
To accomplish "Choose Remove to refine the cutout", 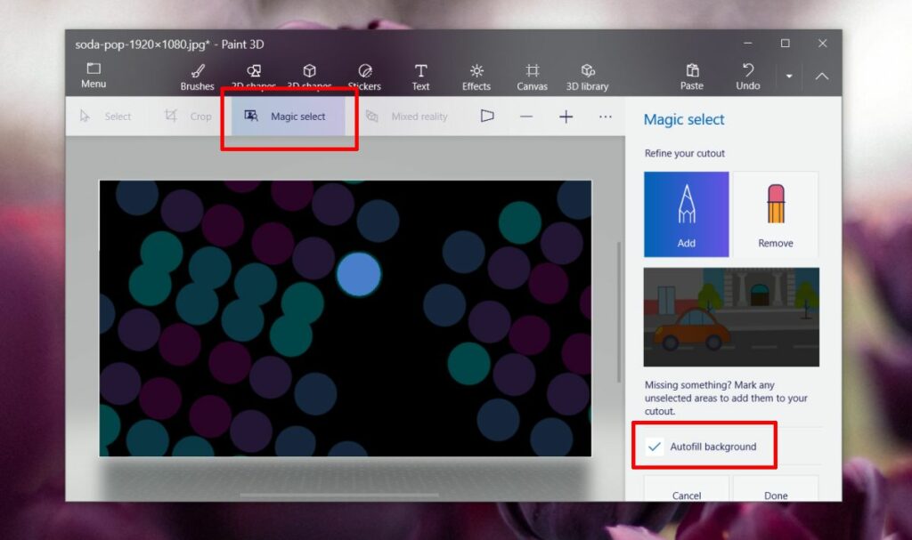I will point(775,214).
